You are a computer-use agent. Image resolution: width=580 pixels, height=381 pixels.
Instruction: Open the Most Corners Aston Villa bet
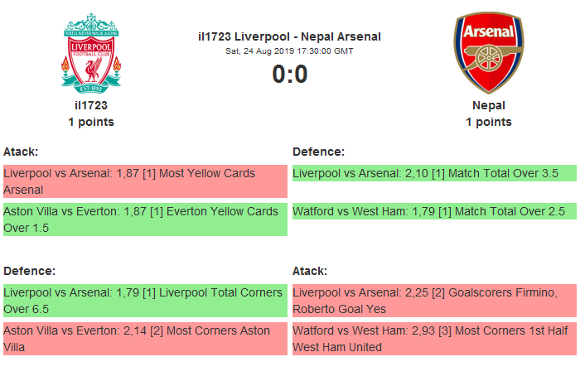(145, 339)
